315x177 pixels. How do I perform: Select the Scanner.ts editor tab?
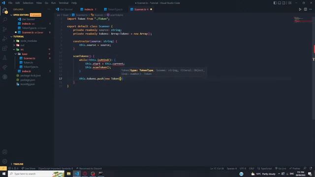tap(141, 9)
